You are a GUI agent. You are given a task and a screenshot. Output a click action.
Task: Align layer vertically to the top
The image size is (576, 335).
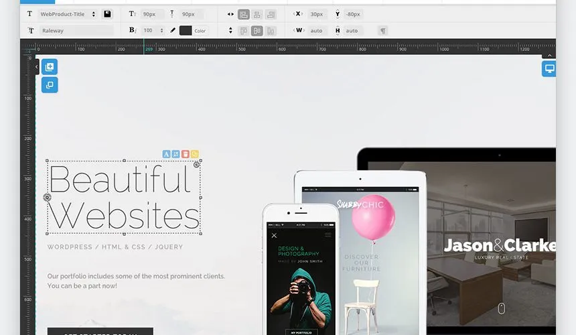point(243,31)
